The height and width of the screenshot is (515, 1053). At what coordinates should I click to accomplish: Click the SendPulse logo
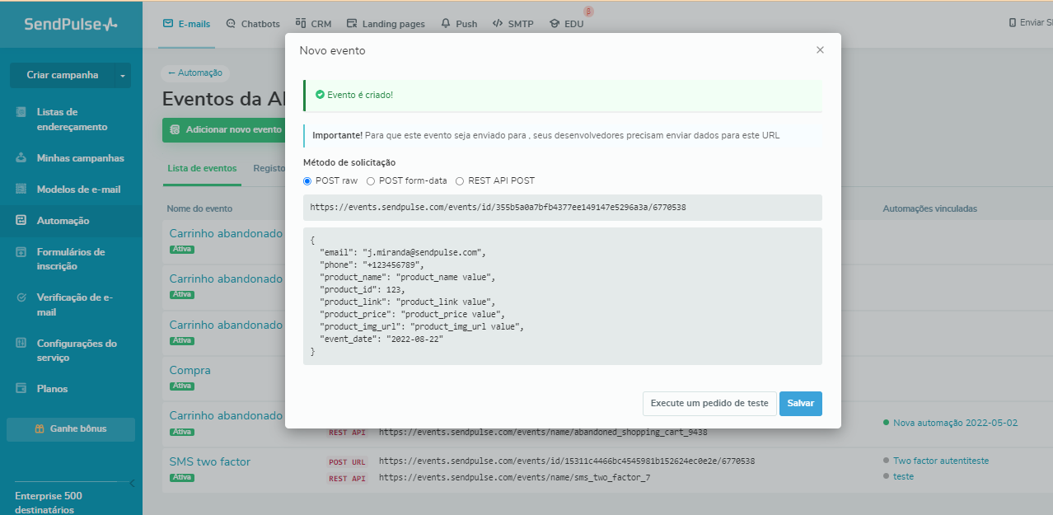coord(71,24)
